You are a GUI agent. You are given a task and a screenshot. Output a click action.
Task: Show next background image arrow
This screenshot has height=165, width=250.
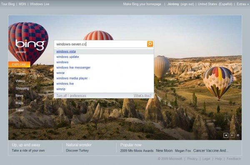232,135
